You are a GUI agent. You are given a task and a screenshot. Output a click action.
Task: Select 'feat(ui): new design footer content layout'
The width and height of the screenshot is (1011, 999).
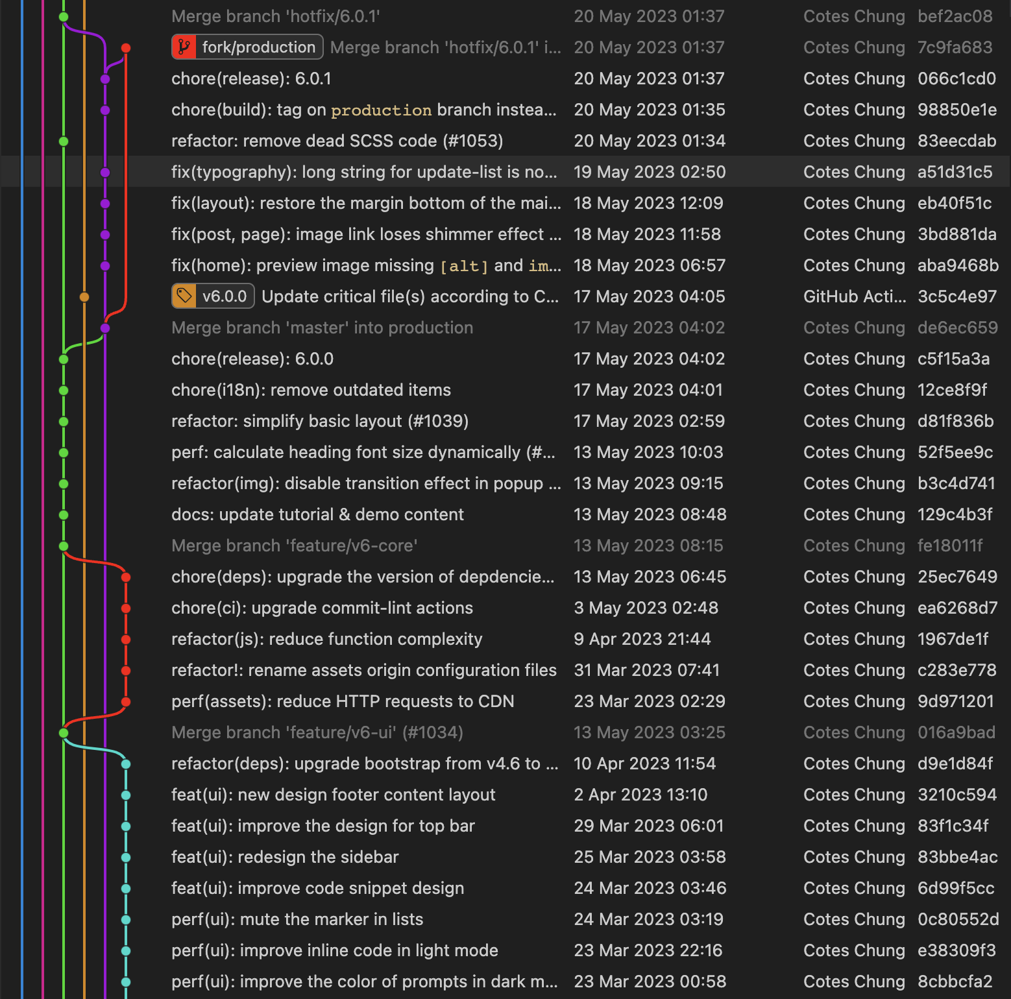click(505, 795)
